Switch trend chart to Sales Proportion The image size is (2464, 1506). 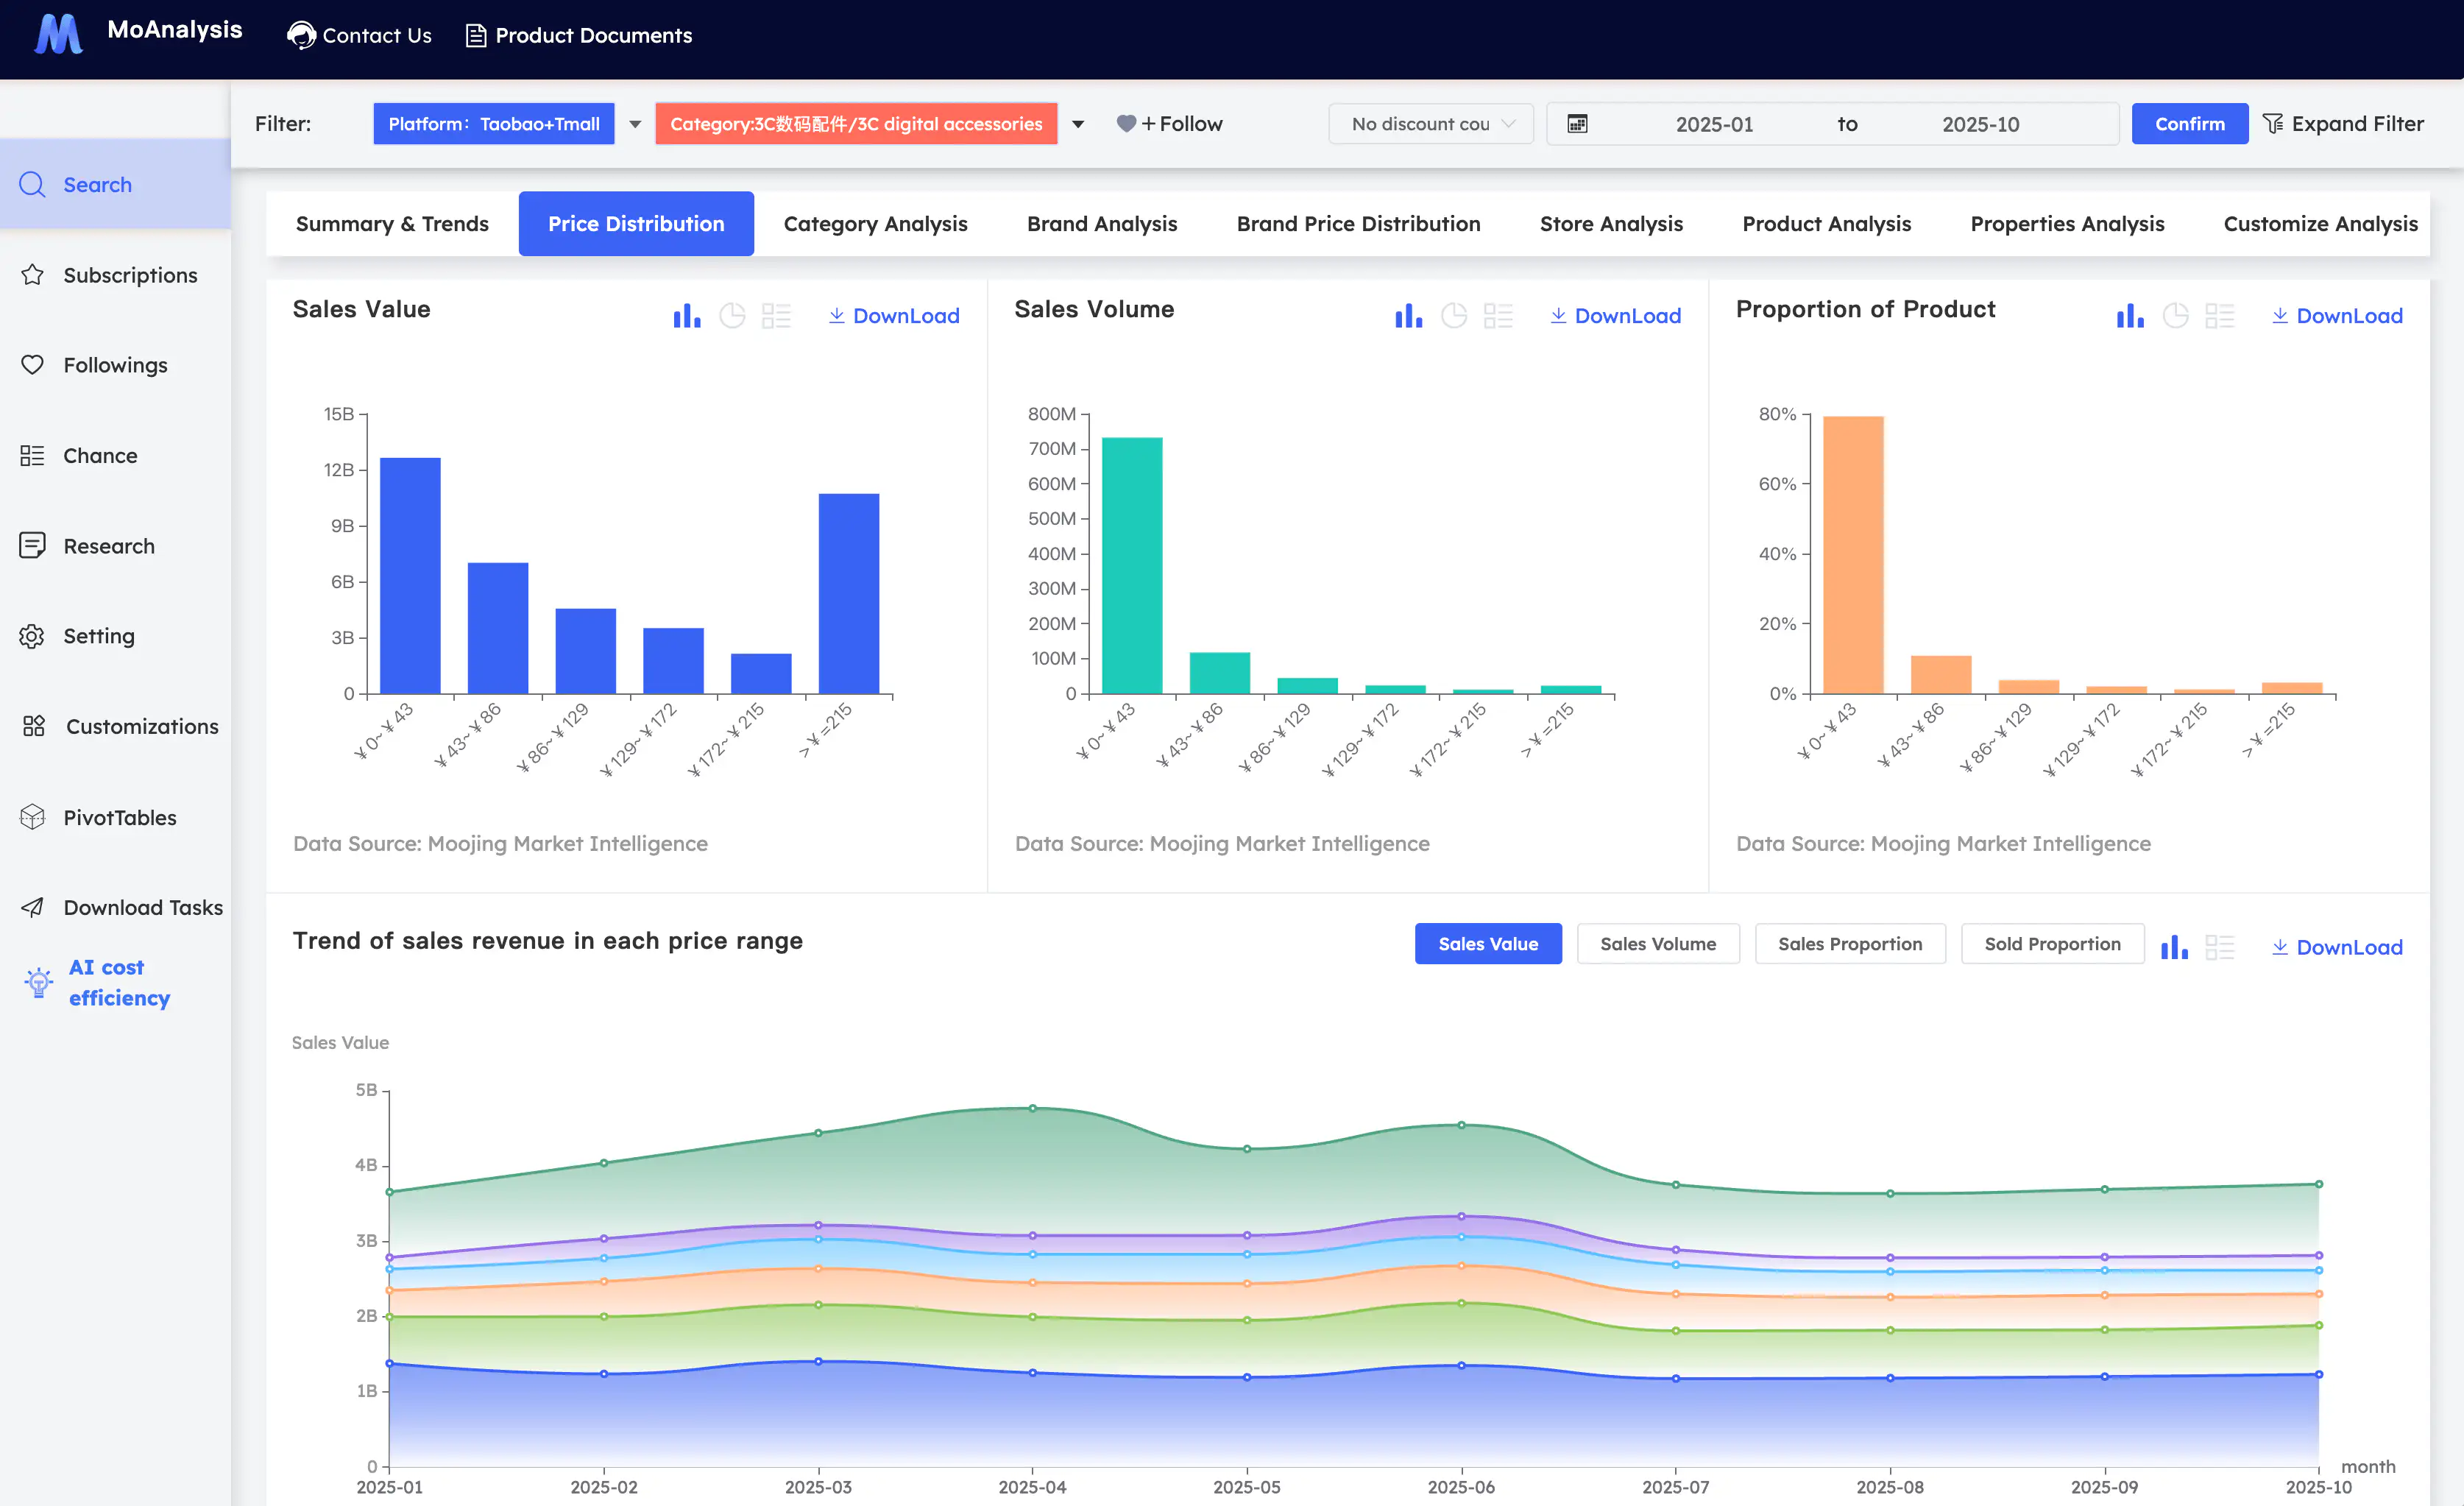click(1850, 943)
